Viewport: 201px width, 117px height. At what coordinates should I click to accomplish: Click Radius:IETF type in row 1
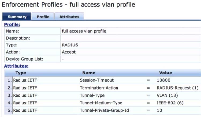coord(25,80)
